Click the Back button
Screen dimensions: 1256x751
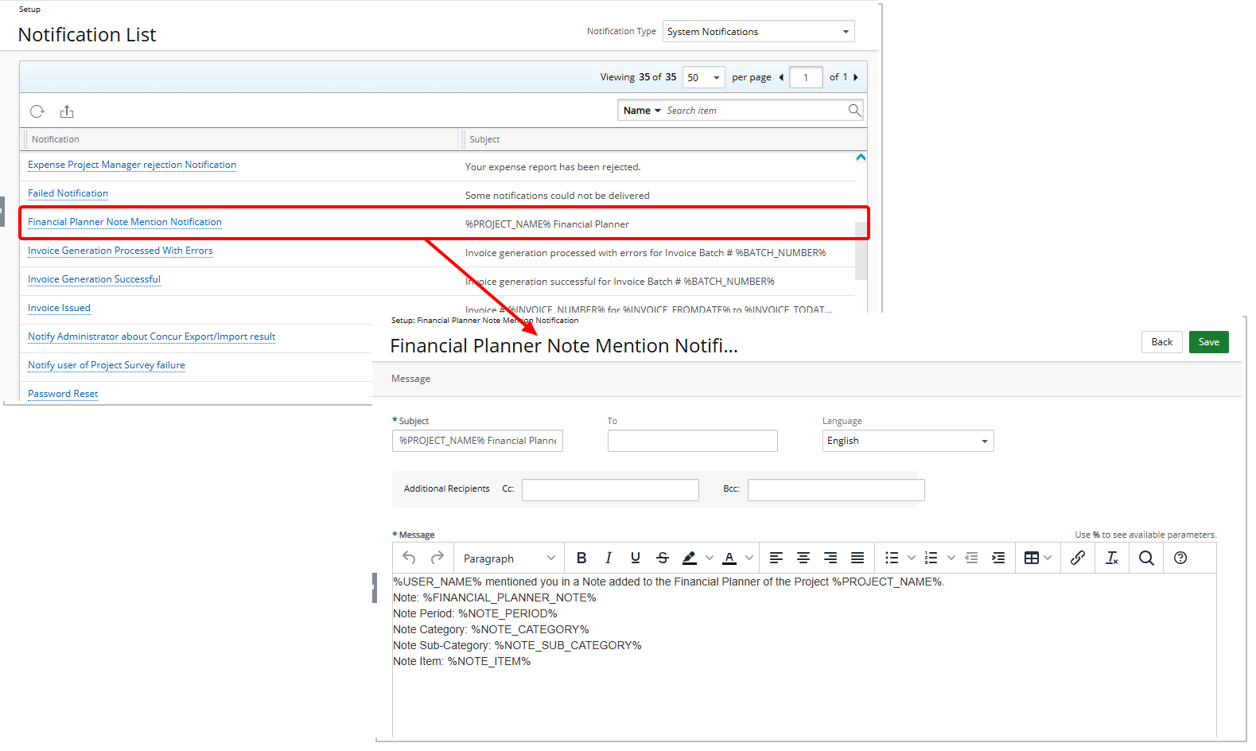coord(1161,342)
